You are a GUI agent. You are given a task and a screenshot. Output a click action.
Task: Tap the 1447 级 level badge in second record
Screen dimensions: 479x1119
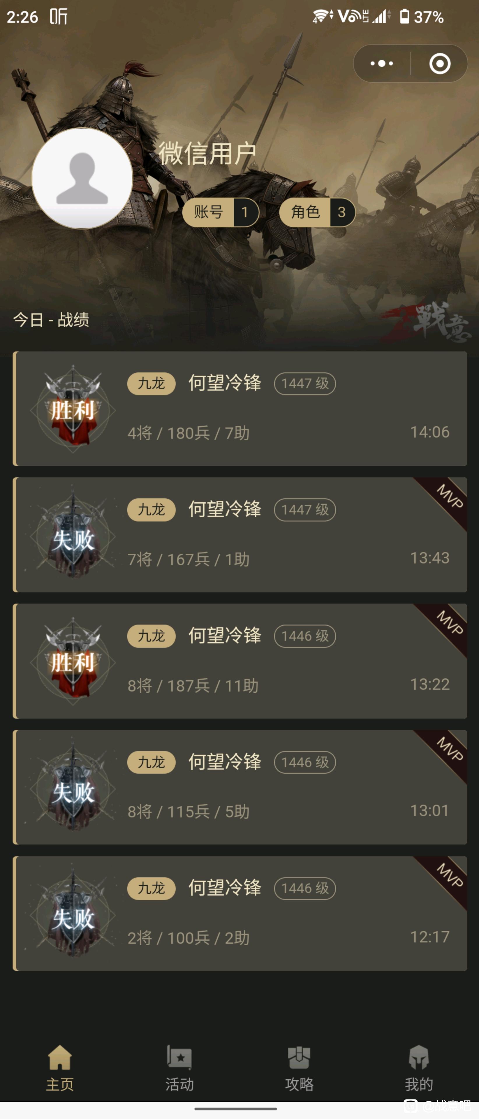pyautogui.click(x=305, y=510)
